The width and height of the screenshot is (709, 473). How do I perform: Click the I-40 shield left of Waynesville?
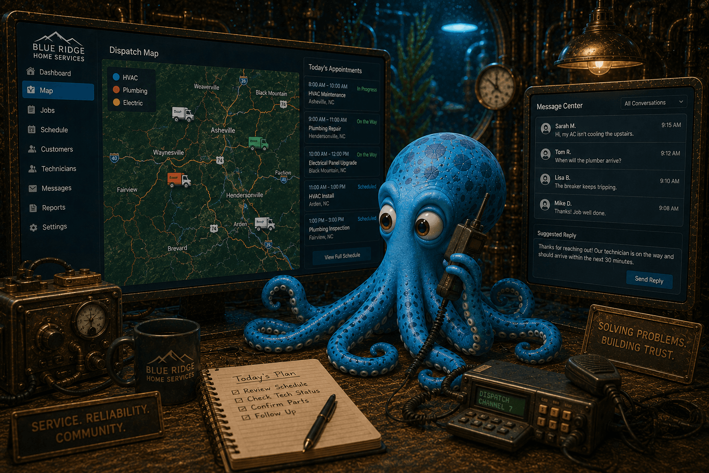[x=114, y=158]
